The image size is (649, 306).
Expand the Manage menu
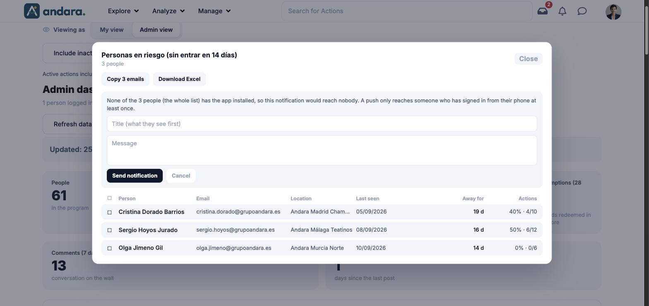214,11
